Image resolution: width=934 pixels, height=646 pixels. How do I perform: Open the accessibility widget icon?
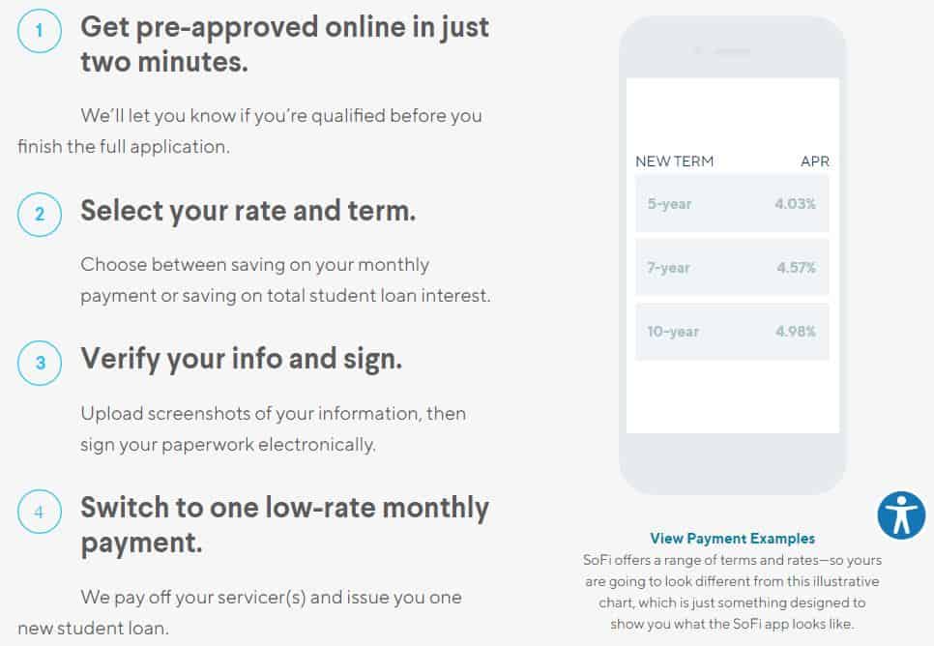pos(901,514)
